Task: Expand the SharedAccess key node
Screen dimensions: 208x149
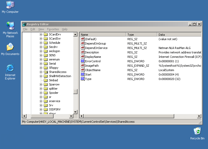Action: [41, 72]
